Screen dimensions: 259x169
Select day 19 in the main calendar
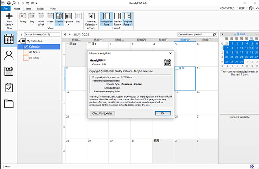(185, 102)
